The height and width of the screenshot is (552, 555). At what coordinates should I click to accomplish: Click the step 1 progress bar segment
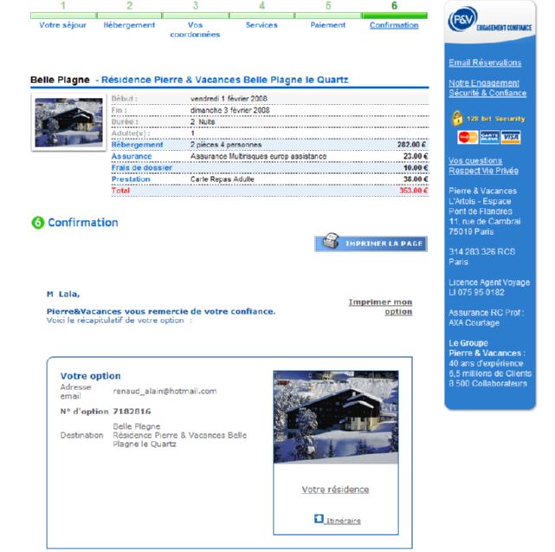[x=63, y=16]
